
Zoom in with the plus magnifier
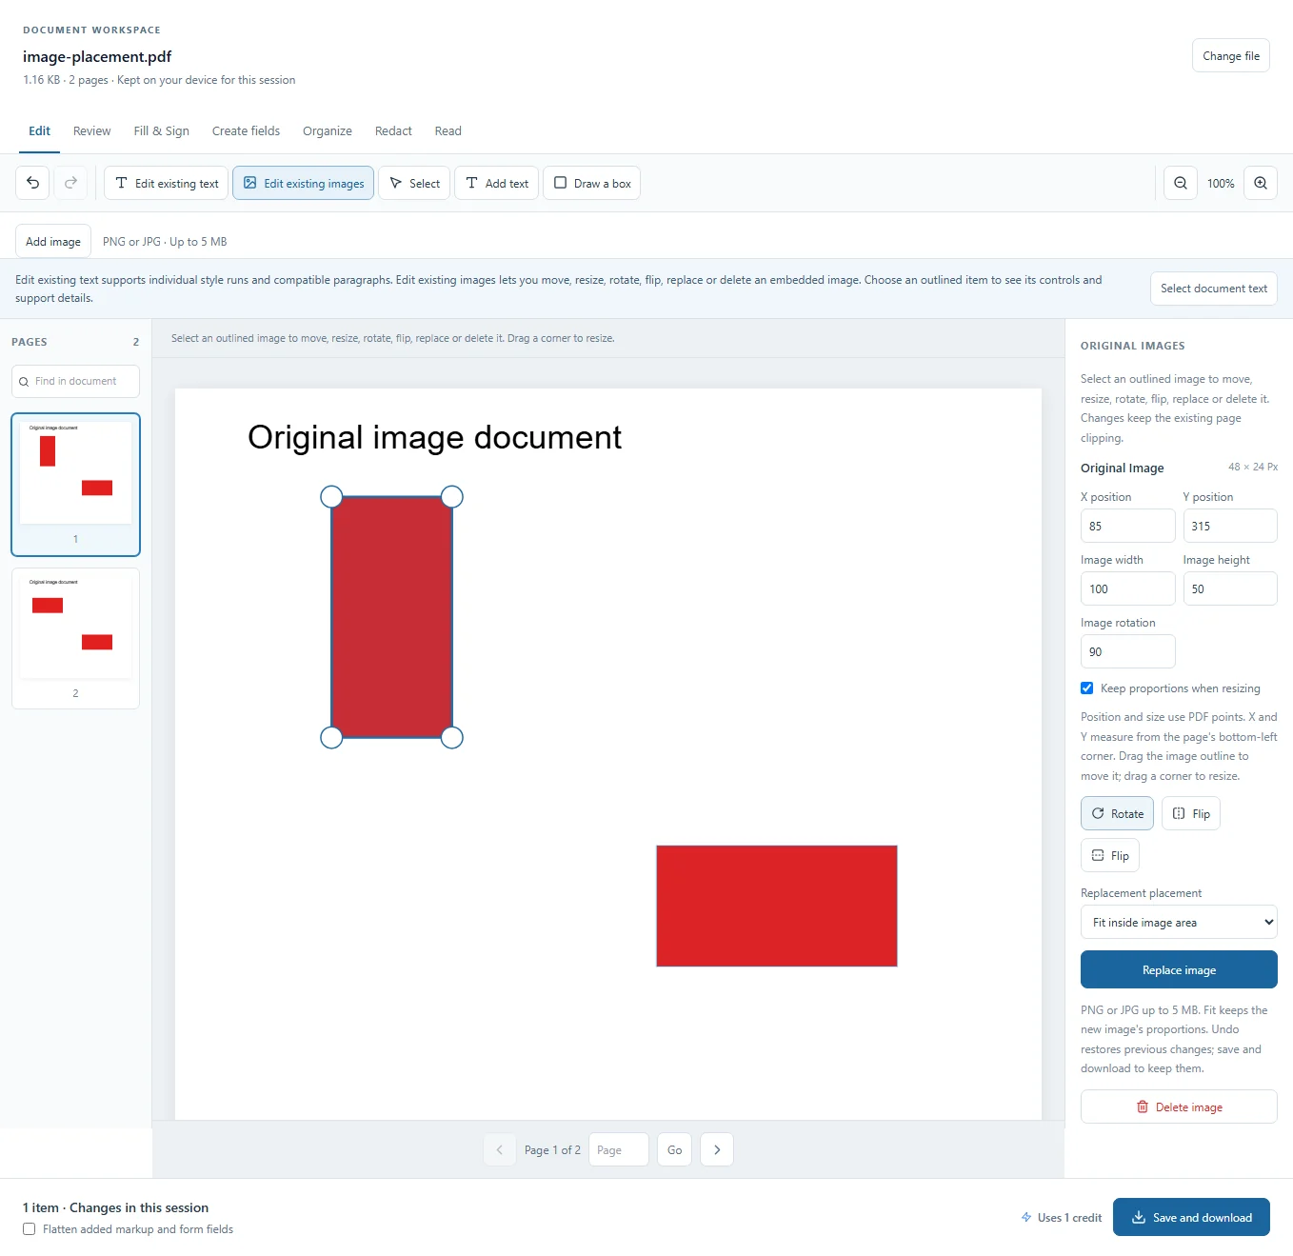click(1261, 183)
